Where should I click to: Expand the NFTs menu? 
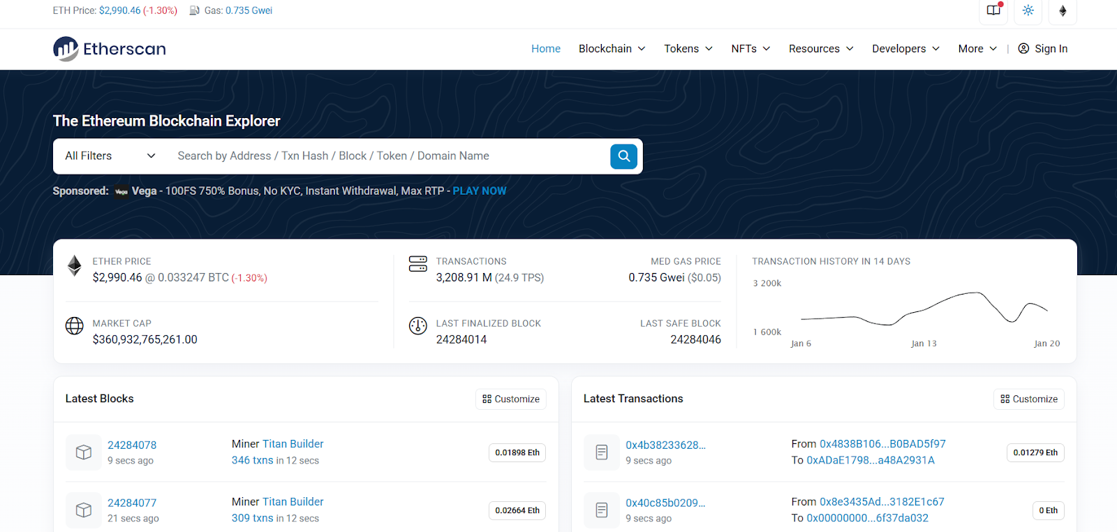(x=750, y=49)
